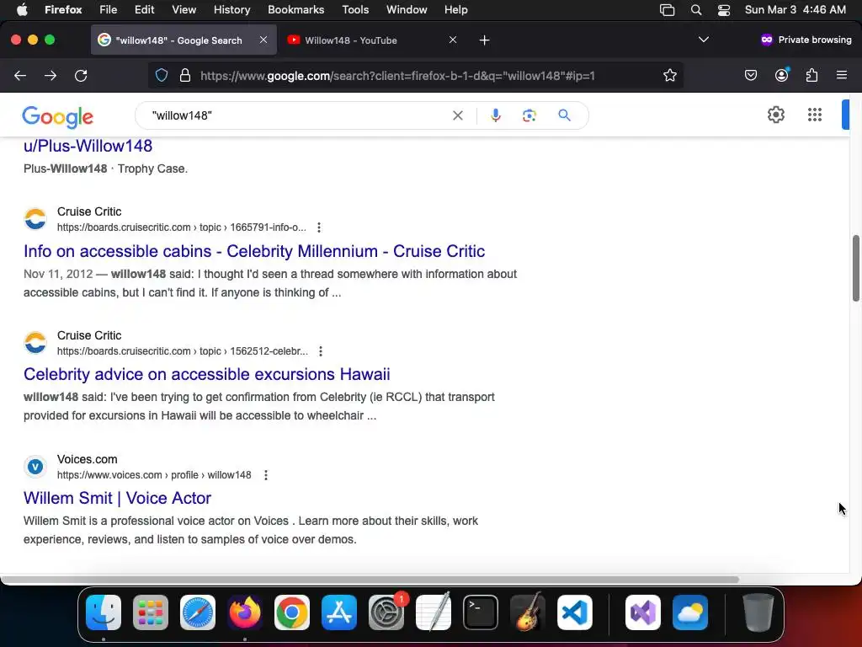Open Google quick settings gear
Screen dimensions: 862x647
click(775, 115)
